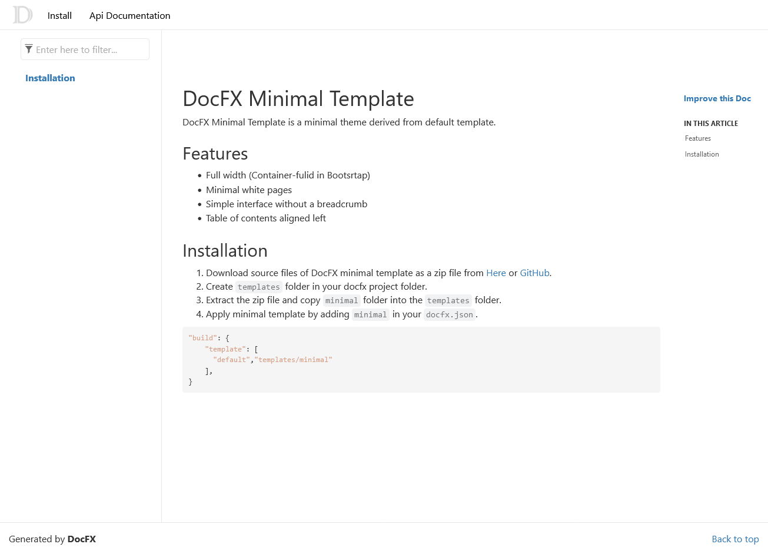Image resolution: width=768 pixels, height=554 pixels.
Task: Open the 'Here' download link
Action: [496, 273]
